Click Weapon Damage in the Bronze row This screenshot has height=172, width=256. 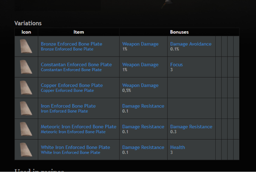pyautogui.click(x=141, y=44)
